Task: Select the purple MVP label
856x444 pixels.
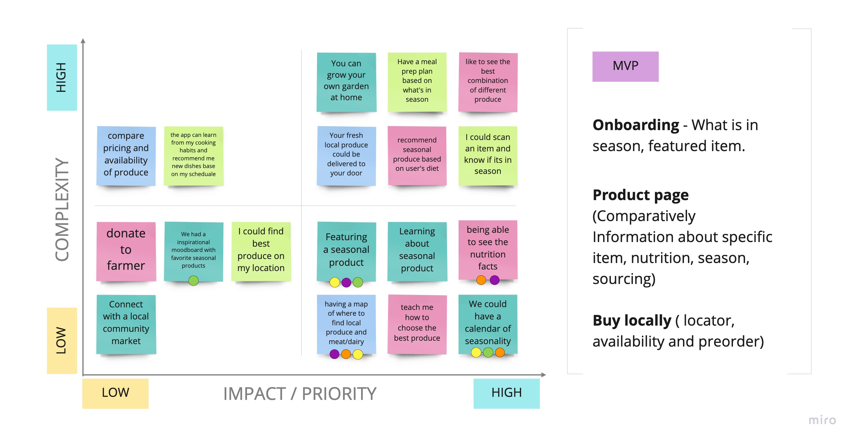Action: click(x=625, y=67)
